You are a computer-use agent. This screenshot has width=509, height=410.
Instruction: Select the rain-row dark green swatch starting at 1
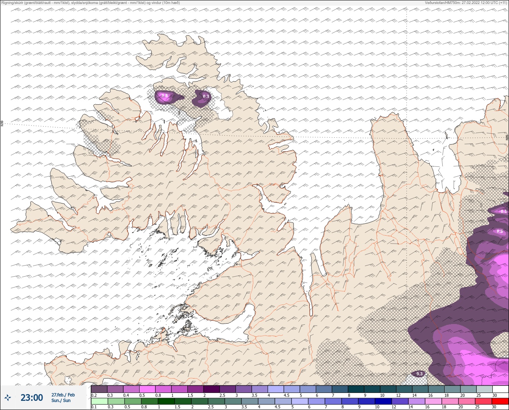[x=166, y=401]
